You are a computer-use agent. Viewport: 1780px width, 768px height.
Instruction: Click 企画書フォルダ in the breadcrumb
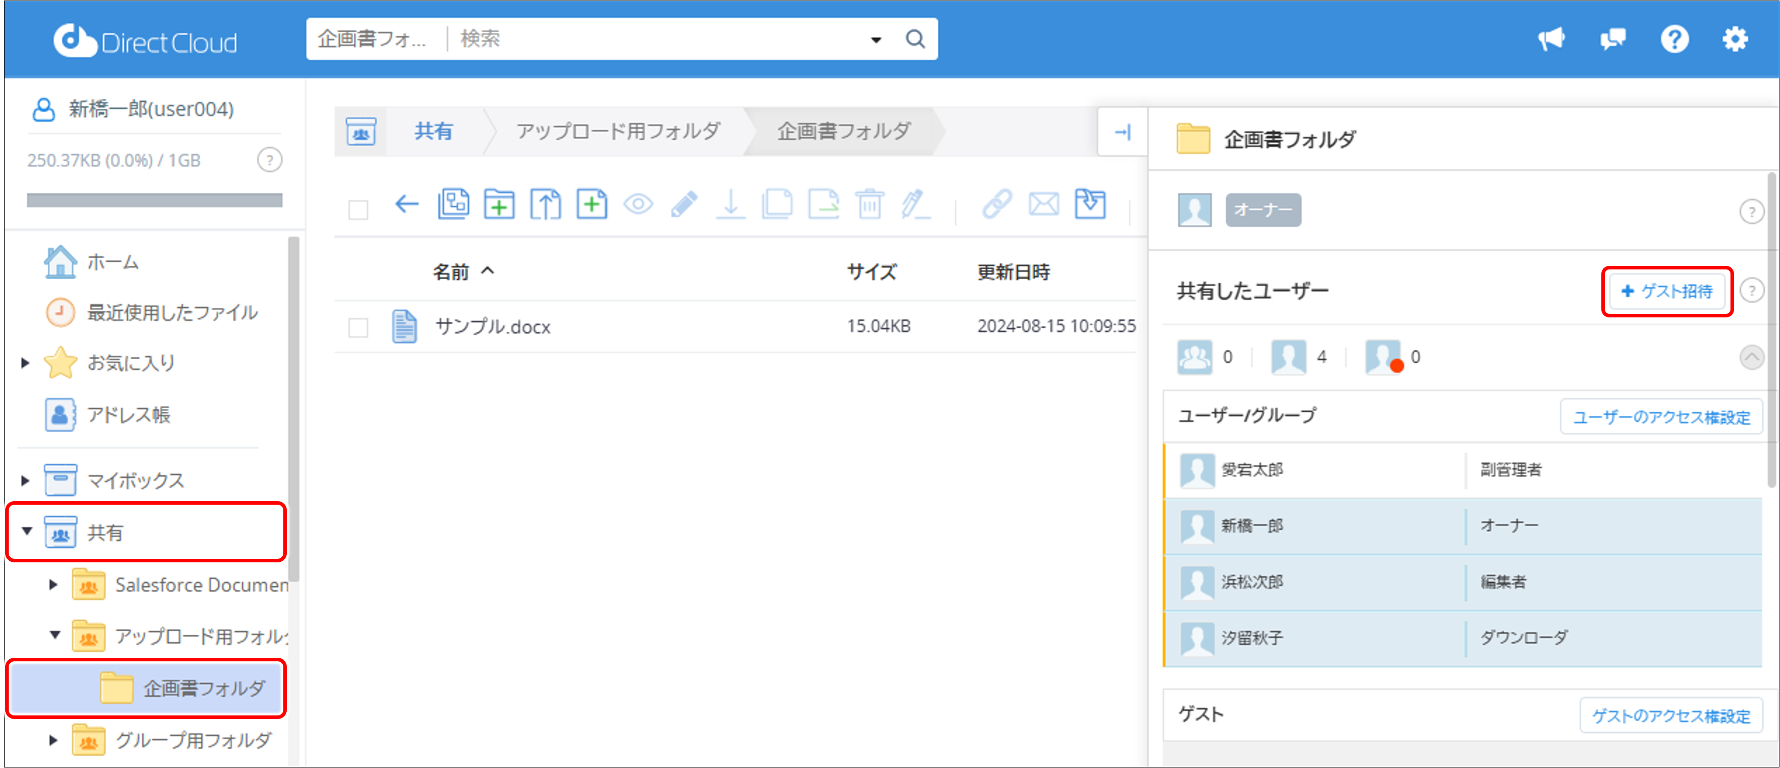tap(844, 131)
